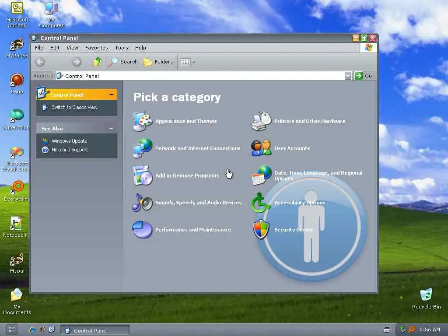Open the Help menu
Viewport: 448px width, 336px height.
140,48
